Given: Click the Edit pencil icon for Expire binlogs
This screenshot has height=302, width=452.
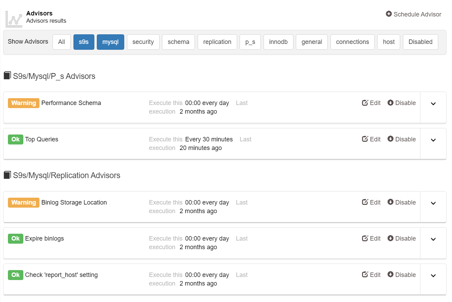Looking at the screenshot, I should pos(365,238).
